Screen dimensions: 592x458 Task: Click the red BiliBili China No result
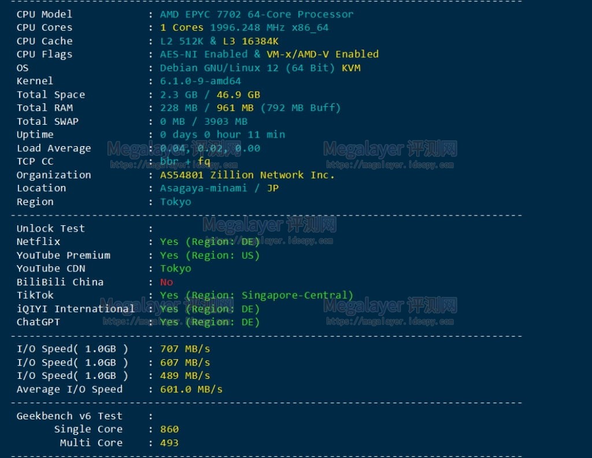pos(166,282)
